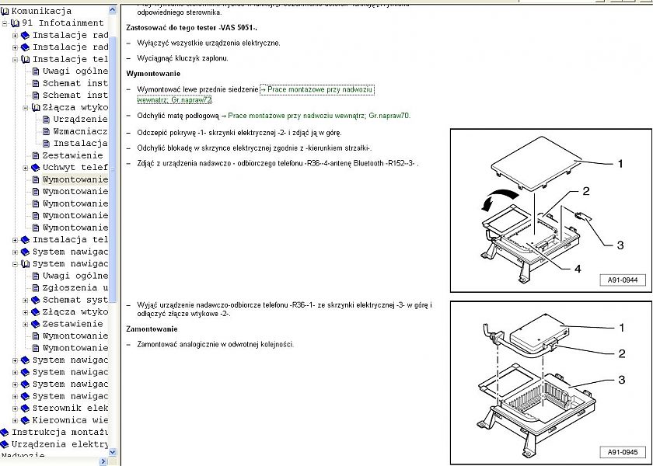Click the open-book icon next to Instalacje tel
Image resolution: width=653 pixels, height=466 pixels.
coord(26,60)
